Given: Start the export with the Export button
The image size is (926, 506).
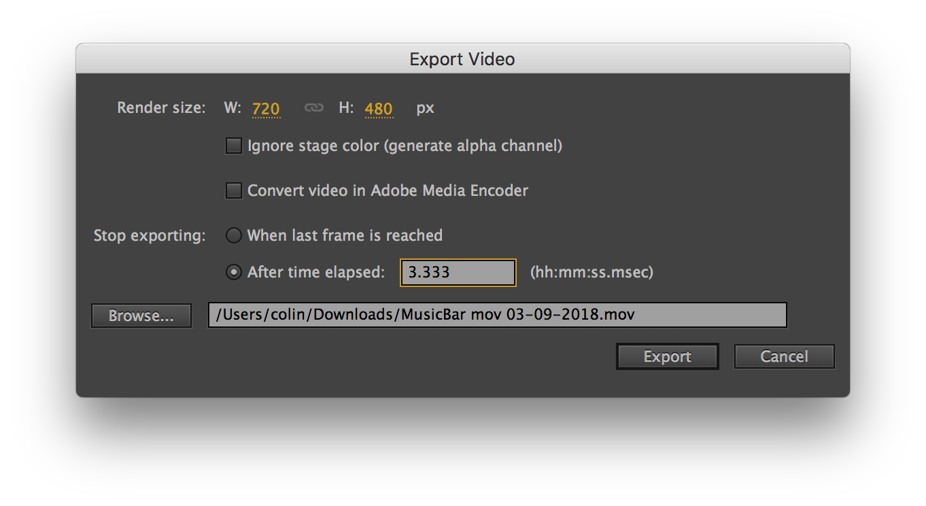Looking at the screenshot, I should point(668,356).
